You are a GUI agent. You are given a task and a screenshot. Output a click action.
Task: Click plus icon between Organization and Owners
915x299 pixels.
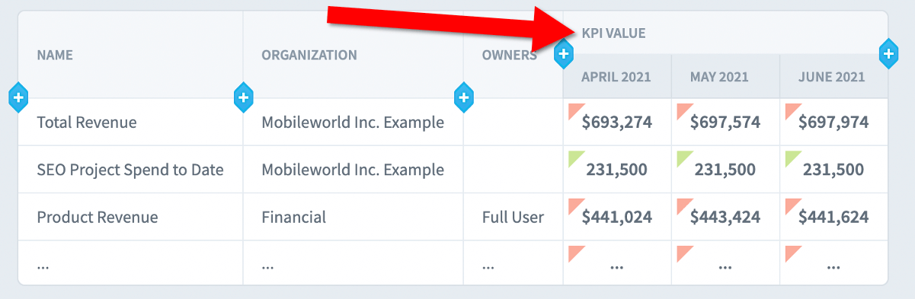point(464,97)
